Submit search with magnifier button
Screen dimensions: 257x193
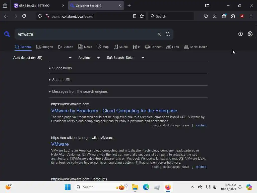pos(168,34)
